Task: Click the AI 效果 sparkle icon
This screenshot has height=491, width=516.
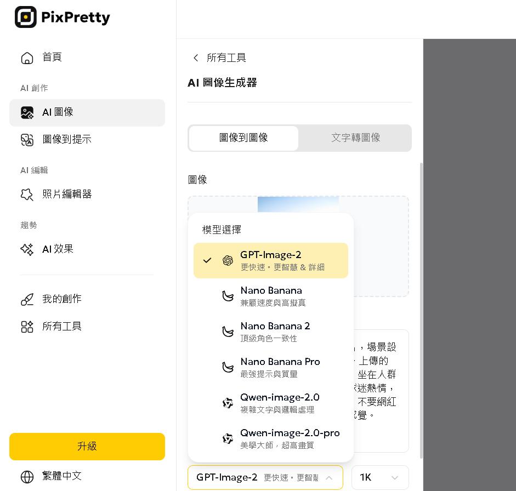Action: [x=27, y=249]
